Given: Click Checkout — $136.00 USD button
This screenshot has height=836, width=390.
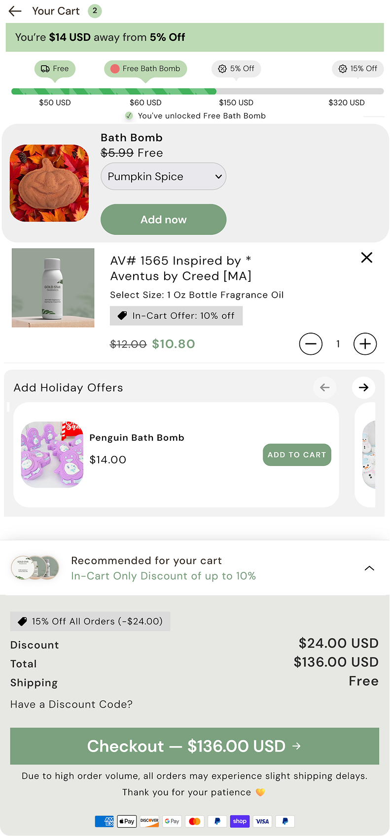Looking at the screenshot, I should coord(195,746).
